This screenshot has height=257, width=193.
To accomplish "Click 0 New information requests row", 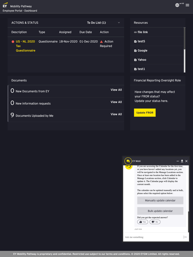I will tap(66, 103).
